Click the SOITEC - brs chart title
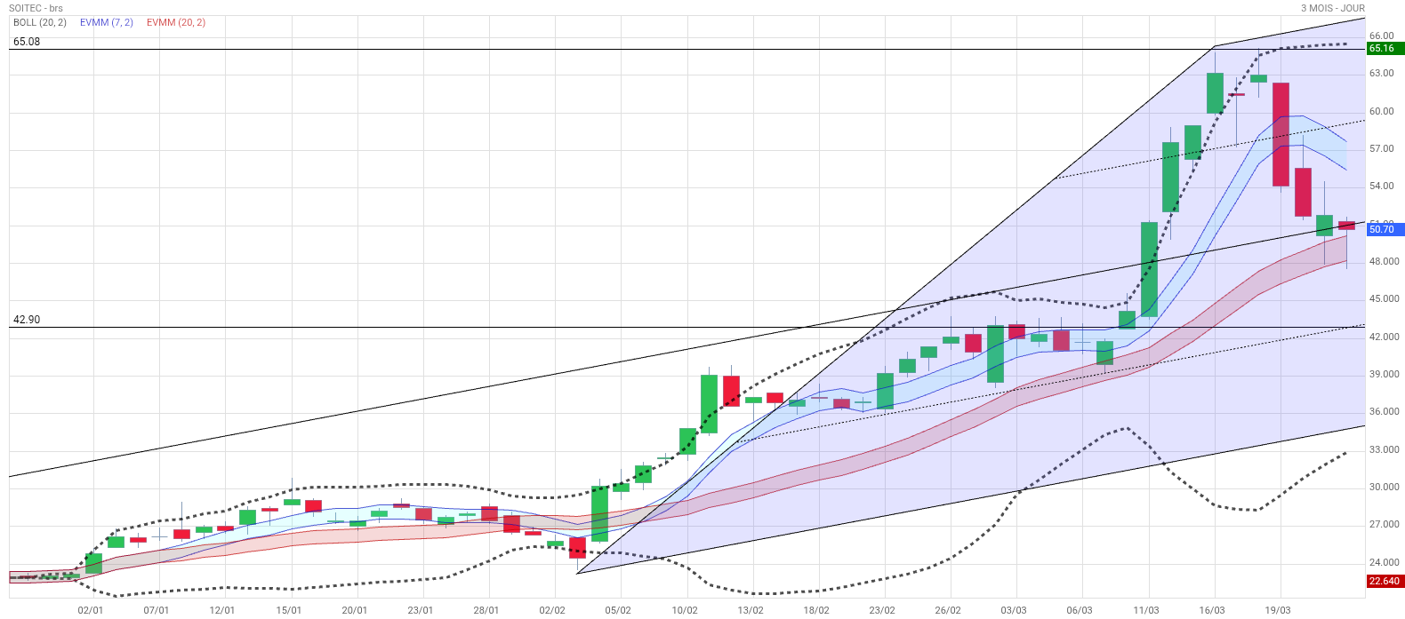Viewport: 1405px width, 619px height. (36, 8)
